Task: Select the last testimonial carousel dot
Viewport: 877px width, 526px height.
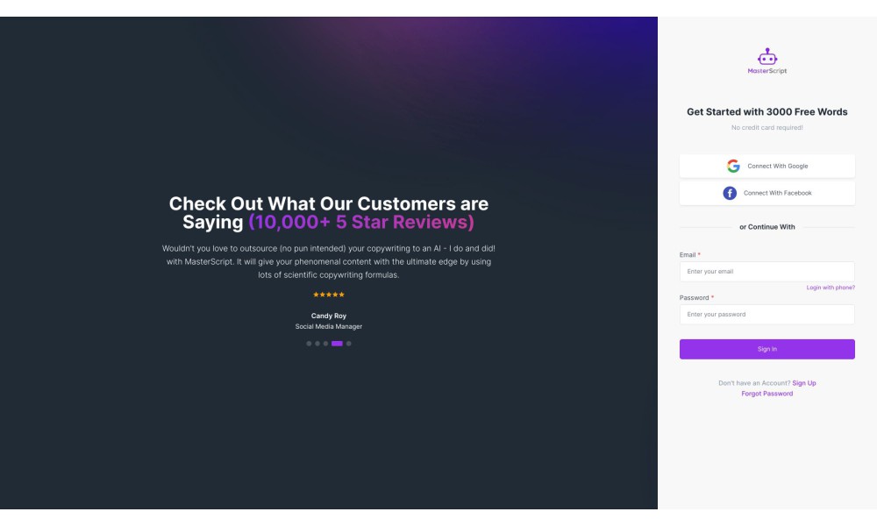Action: (x=348, y=344)
